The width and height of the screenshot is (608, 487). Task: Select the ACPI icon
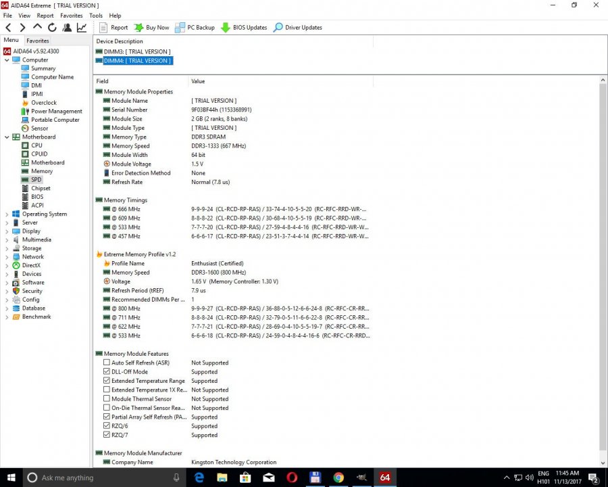pyautogui.click(x=25, y=205)
